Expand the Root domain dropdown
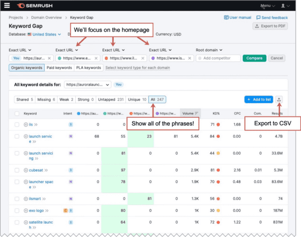This screenshot has width=301, height=237. [209, 50]
